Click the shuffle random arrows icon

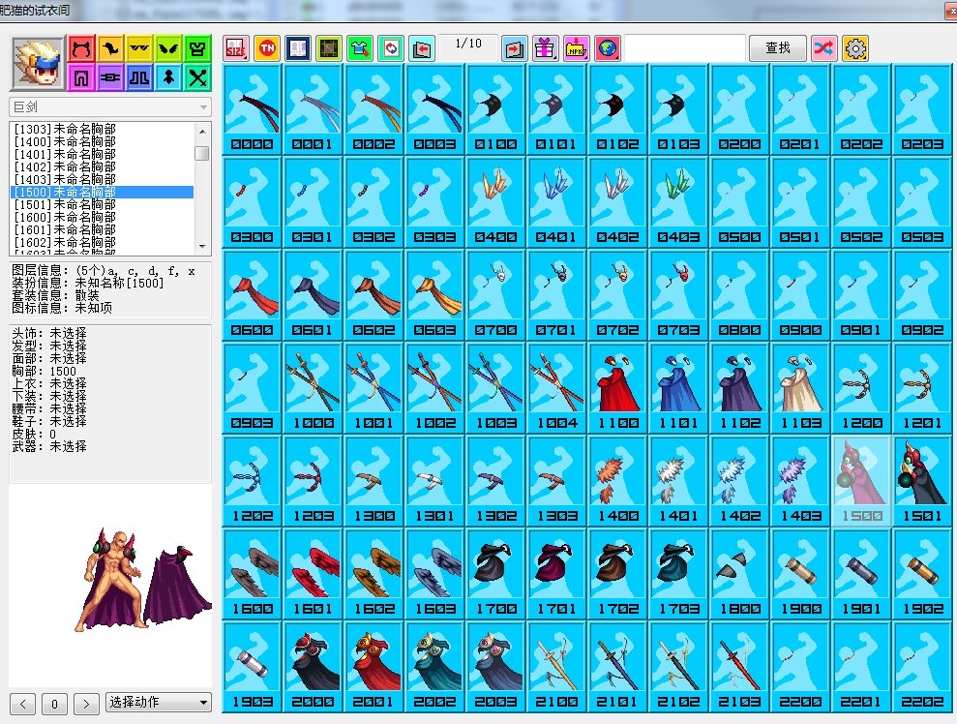tap(823, 48)
